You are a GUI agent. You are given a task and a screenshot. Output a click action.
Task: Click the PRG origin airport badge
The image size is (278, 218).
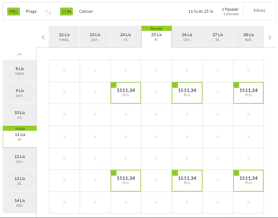tap(13, 12)
